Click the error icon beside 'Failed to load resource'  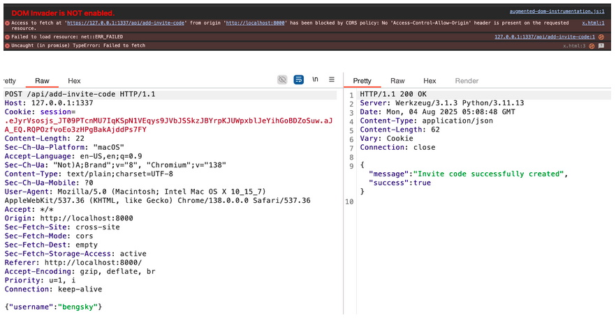pos(6,36)
